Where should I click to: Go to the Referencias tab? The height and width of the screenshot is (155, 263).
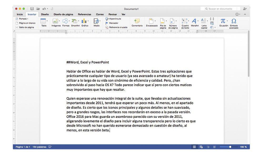(84, 14)
